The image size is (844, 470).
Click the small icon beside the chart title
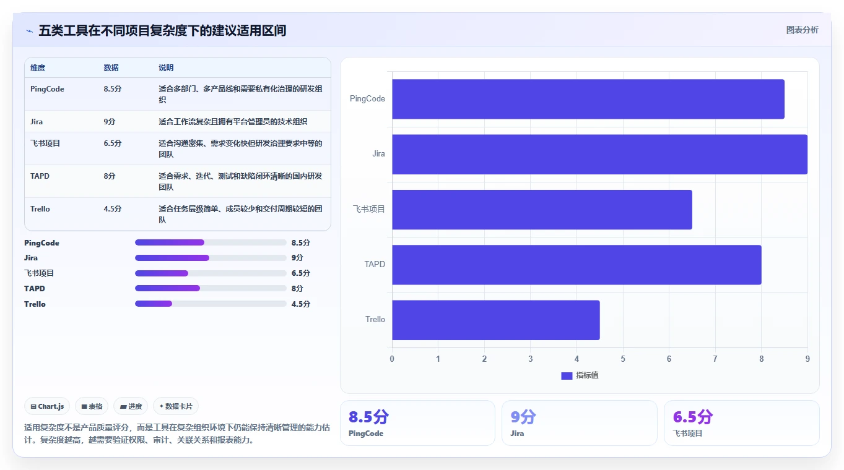point(29,31)
